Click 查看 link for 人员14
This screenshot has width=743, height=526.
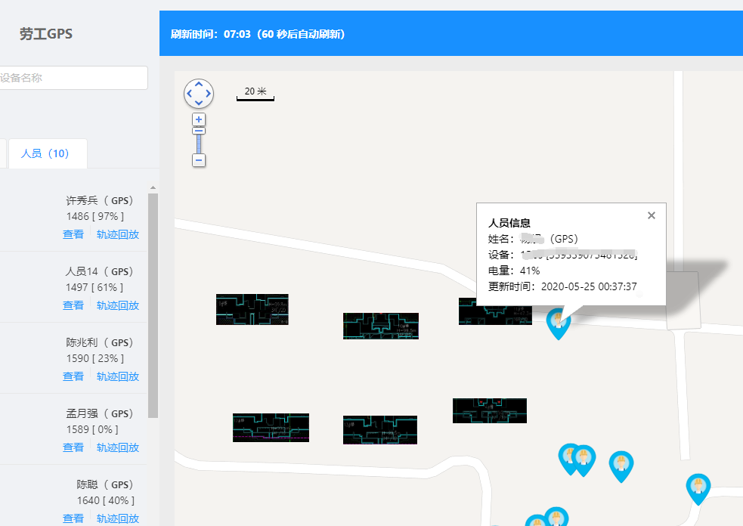point(73,305)
